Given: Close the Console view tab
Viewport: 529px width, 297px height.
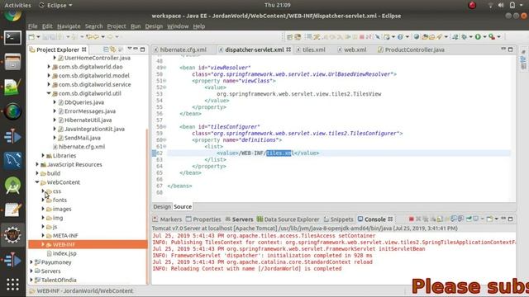Looking at the screenshot, I should pos(390,219).
